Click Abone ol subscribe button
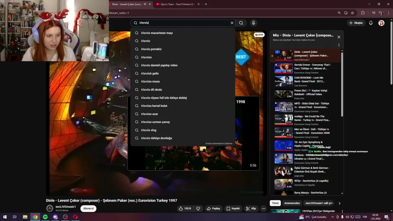Screen dimensions: 393x221 (x=88, y=208)
